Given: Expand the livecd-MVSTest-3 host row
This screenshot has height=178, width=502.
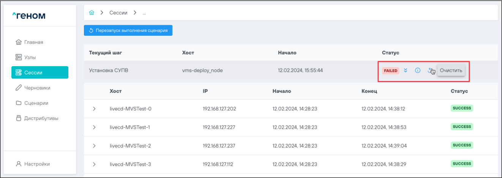Looking at the screenshot, I should tap(94, 164).
